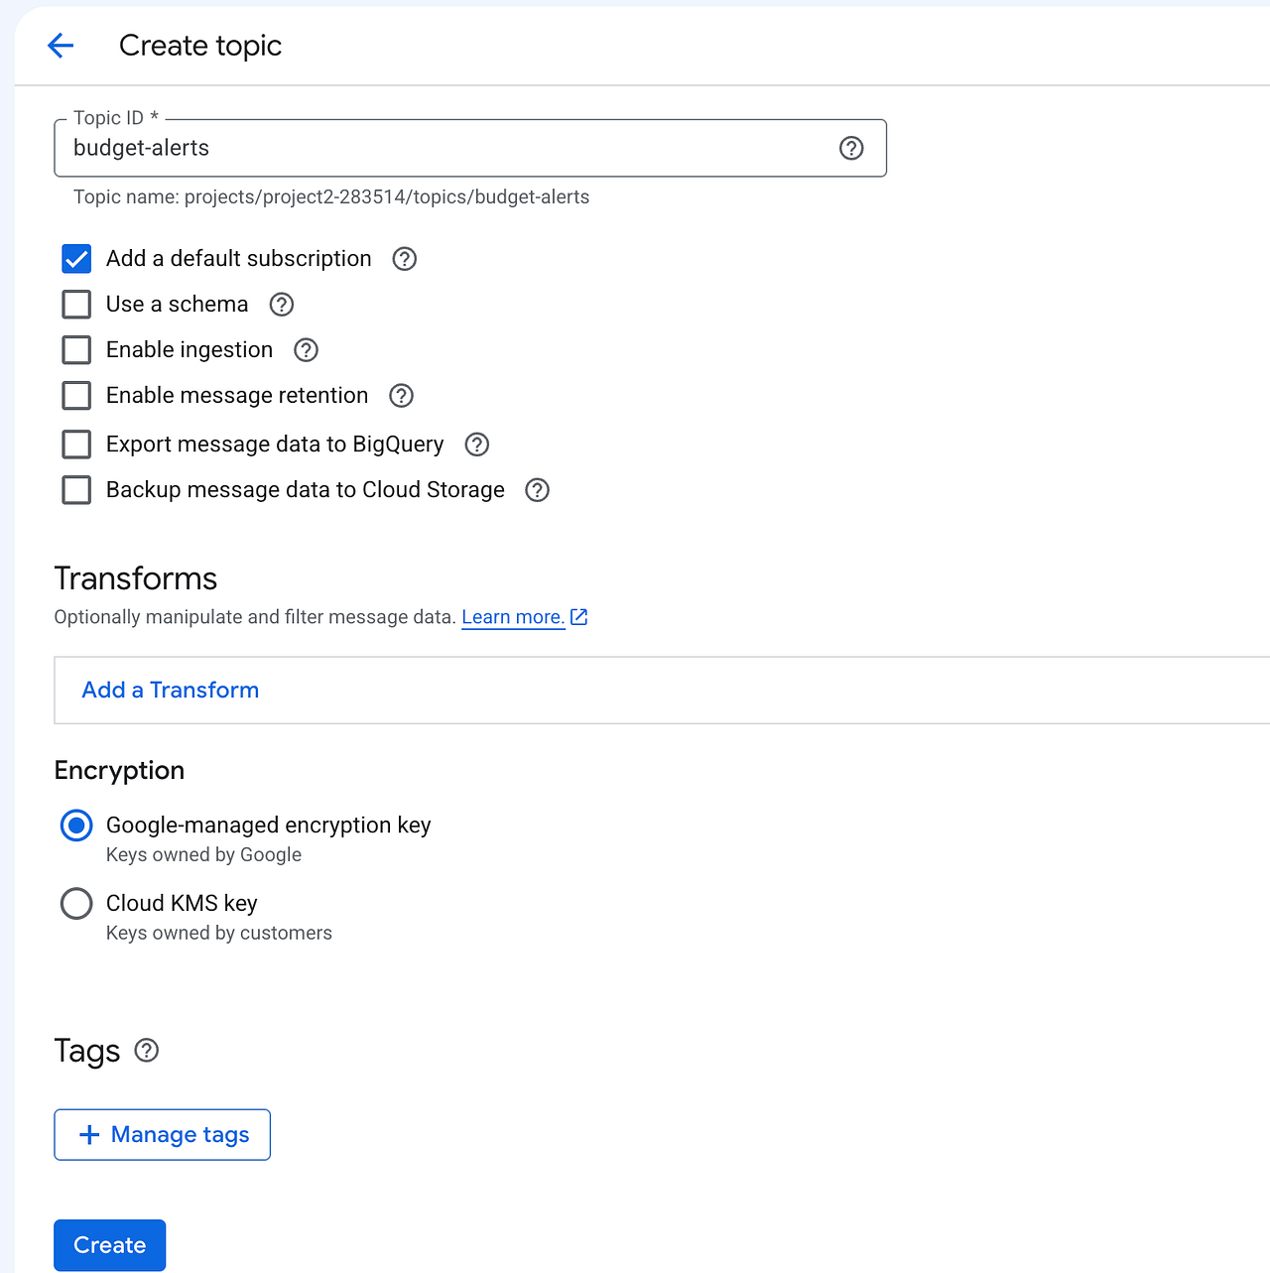
Task: Click Add a Transform
Action: [171, 691]
